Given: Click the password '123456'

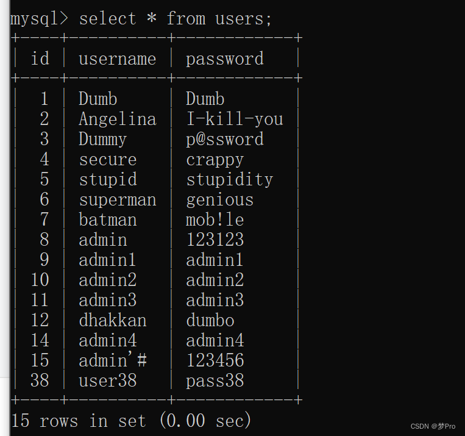Looking at the screenshot, I should point(215,360).
